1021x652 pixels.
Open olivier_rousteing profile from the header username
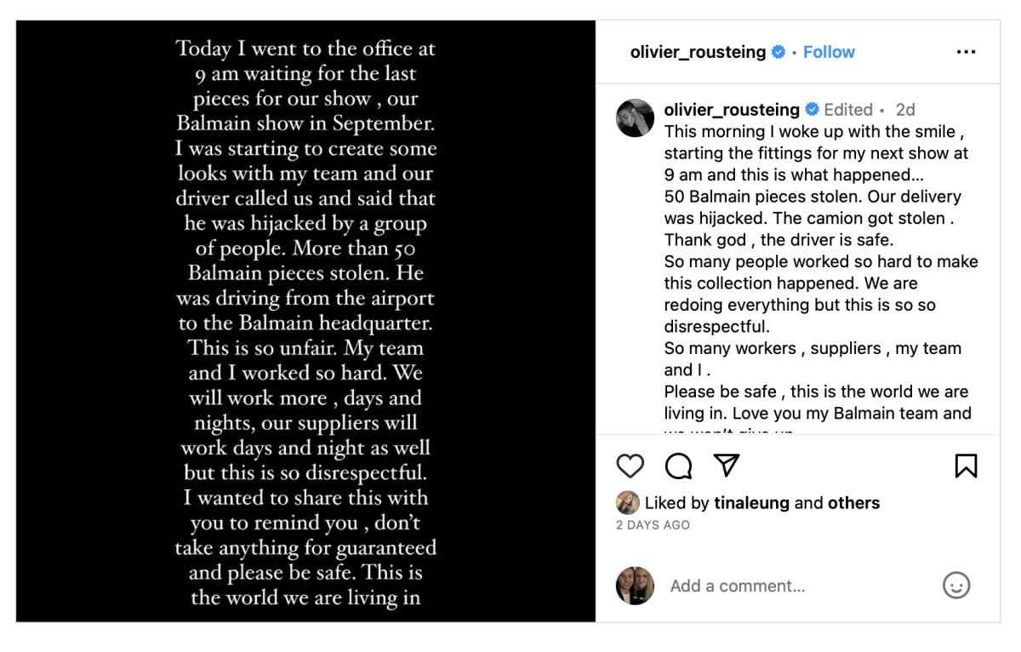click(698, 52)
